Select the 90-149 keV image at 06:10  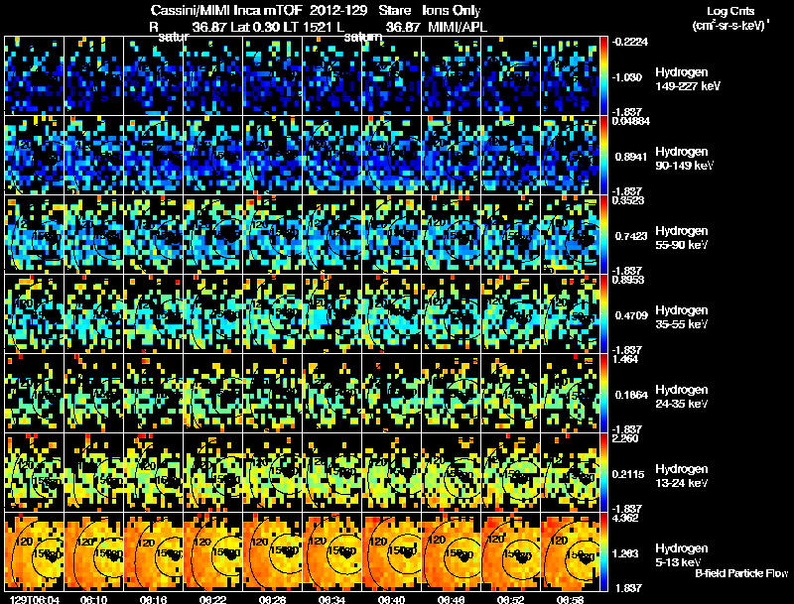[93, 155]
